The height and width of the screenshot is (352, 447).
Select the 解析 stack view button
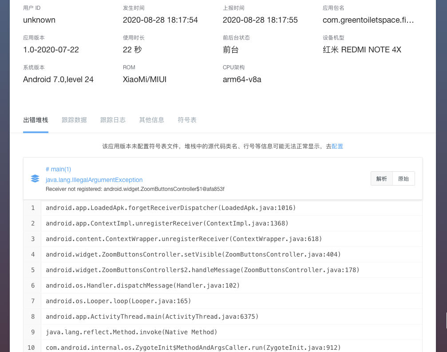pos(381,179)
